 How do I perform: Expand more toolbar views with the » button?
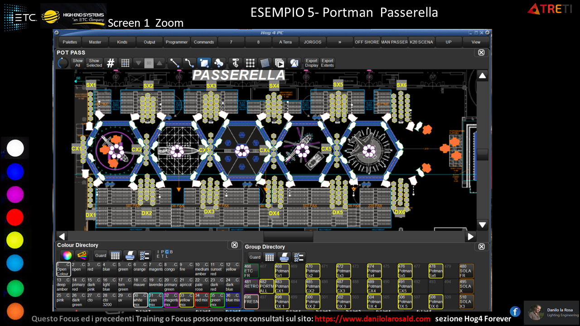point(340,42)
